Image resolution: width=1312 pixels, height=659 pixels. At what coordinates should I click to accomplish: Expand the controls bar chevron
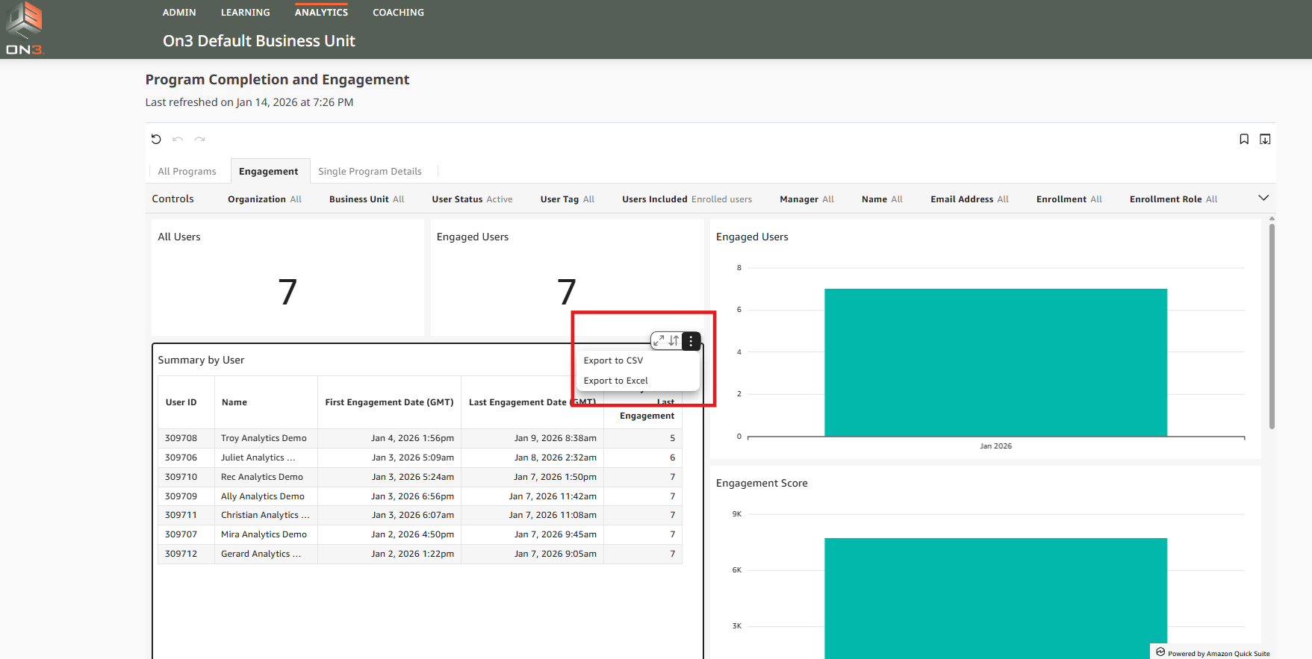click(x=1263, y=199)
